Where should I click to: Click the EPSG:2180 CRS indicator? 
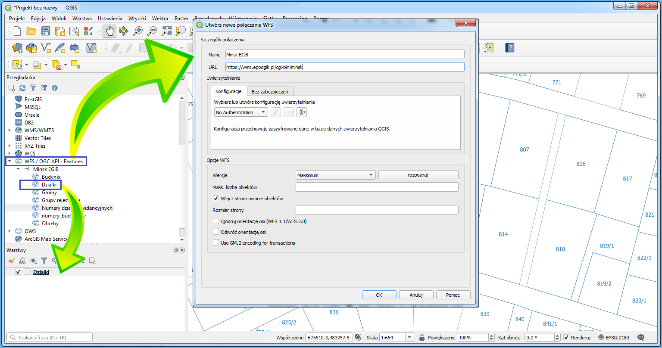click(614, 338)
